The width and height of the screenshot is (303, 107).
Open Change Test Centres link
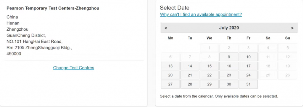point(74,68)
